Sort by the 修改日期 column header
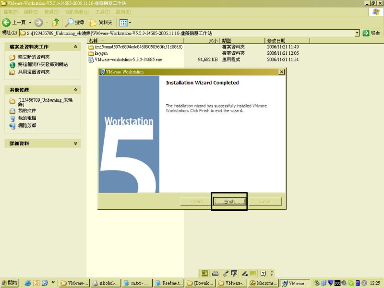 pyautogui.click(x=287, y=41)
